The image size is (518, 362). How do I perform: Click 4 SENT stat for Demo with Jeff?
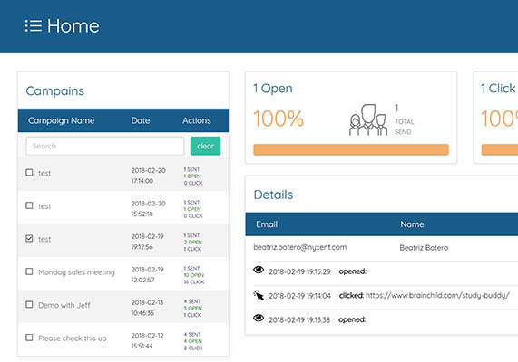pos(192,301)
